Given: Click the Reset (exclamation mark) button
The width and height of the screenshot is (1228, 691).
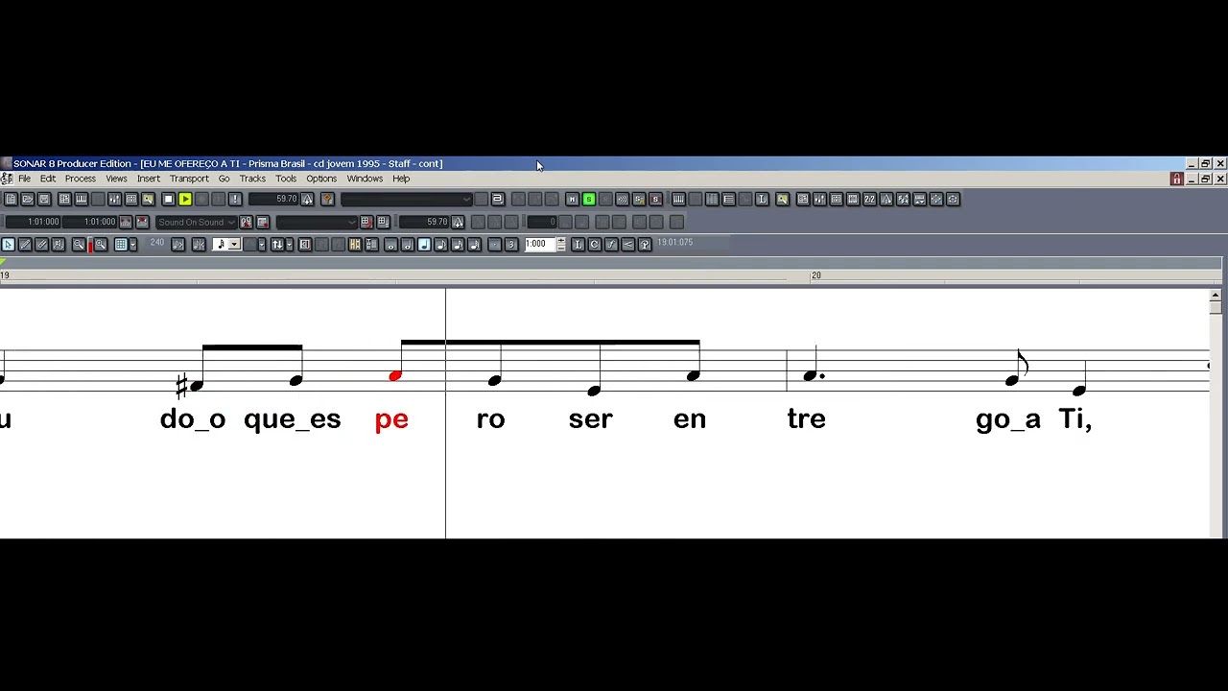Looking at the screenshot, I should click(x=235, y=199).
